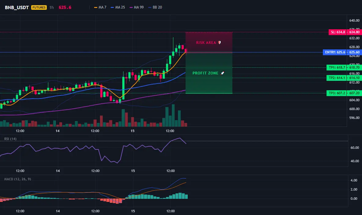Viewport: 362px width, 215px height.
Task: Click the RISK AREA zone text
Action: pos(206,43)
